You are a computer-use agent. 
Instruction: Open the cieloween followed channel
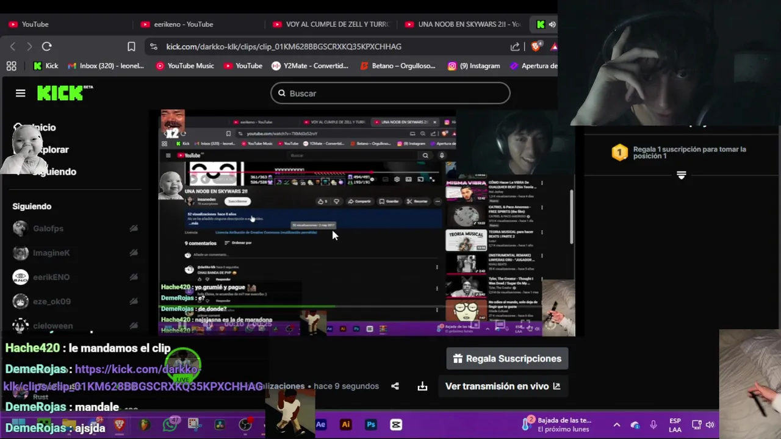click(76, 326)
